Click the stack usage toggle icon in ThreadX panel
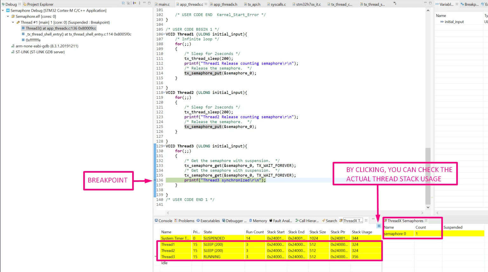Image resolution: width=488 pixels, height=272 pixels. click(x=379, y=226)
